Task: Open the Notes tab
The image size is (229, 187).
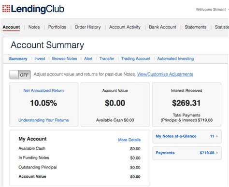Action: click(34, 27)
